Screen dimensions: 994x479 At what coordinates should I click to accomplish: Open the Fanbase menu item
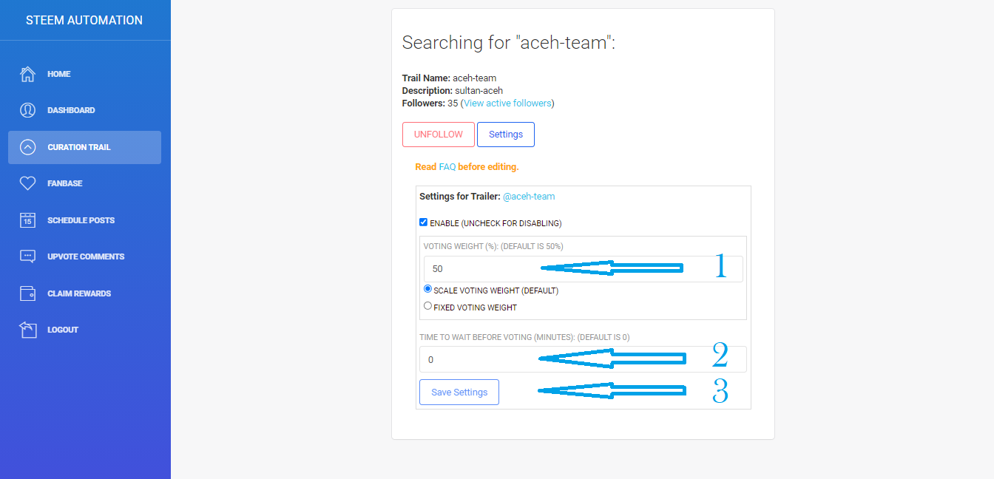[65, 183]
